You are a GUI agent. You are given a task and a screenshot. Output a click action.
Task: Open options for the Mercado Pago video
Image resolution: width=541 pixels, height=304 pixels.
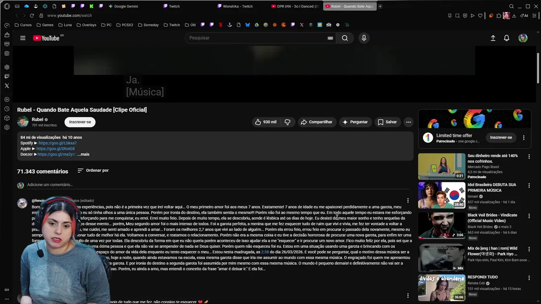point(529,157)
